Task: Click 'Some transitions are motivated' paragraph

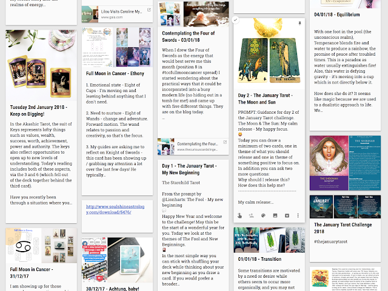Action: pyautogui.click(x=269, y=279)
